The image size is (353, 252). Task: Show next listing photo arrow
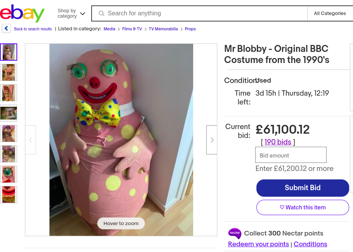coord(212,140)
